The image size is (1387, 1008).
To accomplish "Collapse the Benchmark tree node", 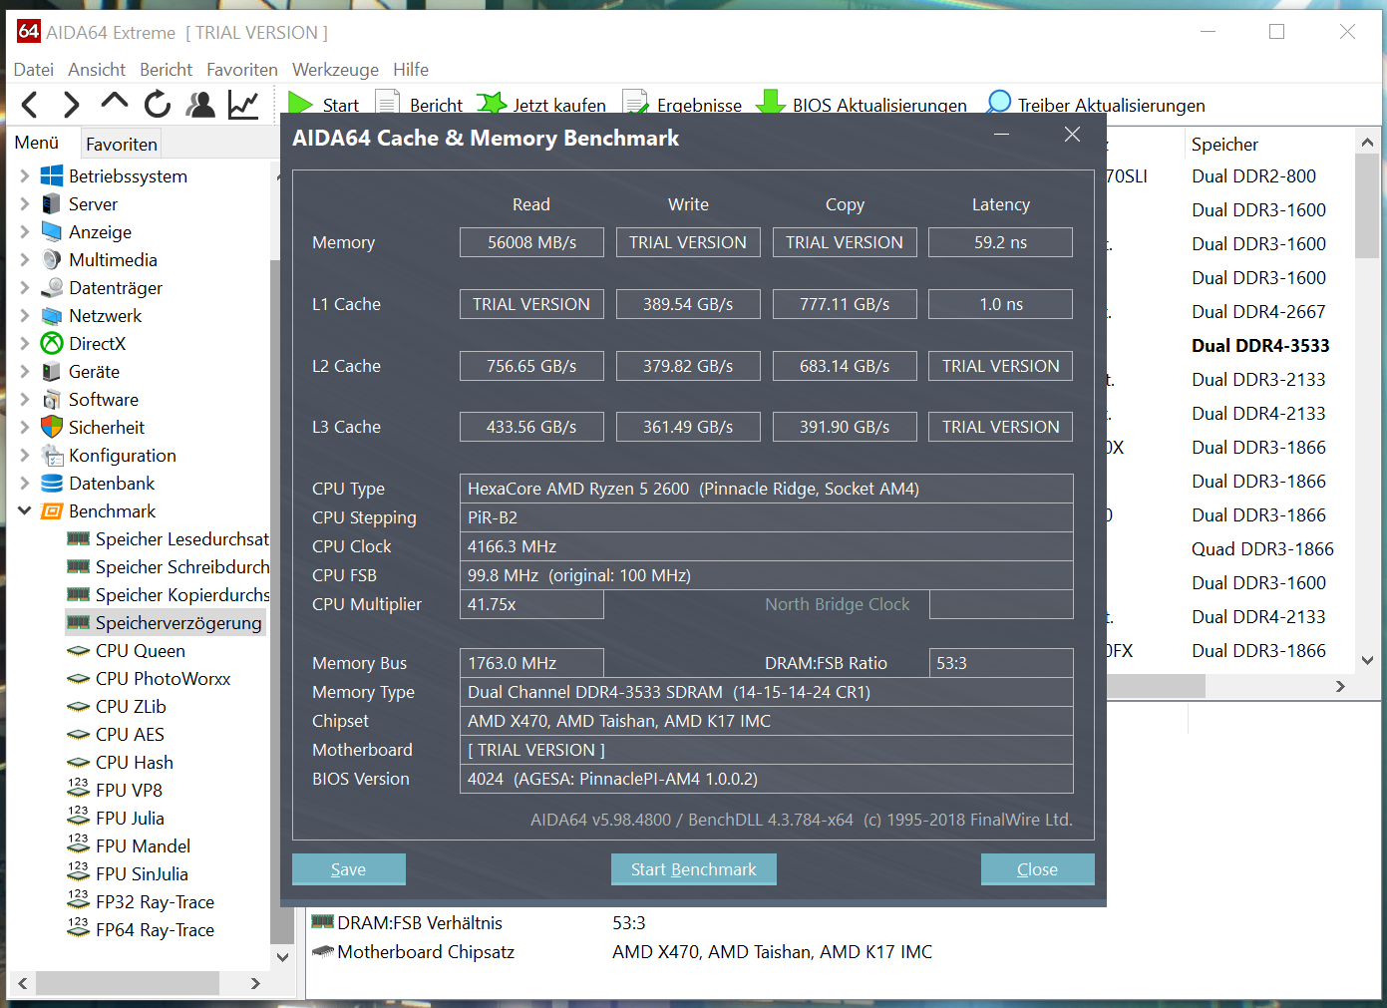I will pos(25,511).
